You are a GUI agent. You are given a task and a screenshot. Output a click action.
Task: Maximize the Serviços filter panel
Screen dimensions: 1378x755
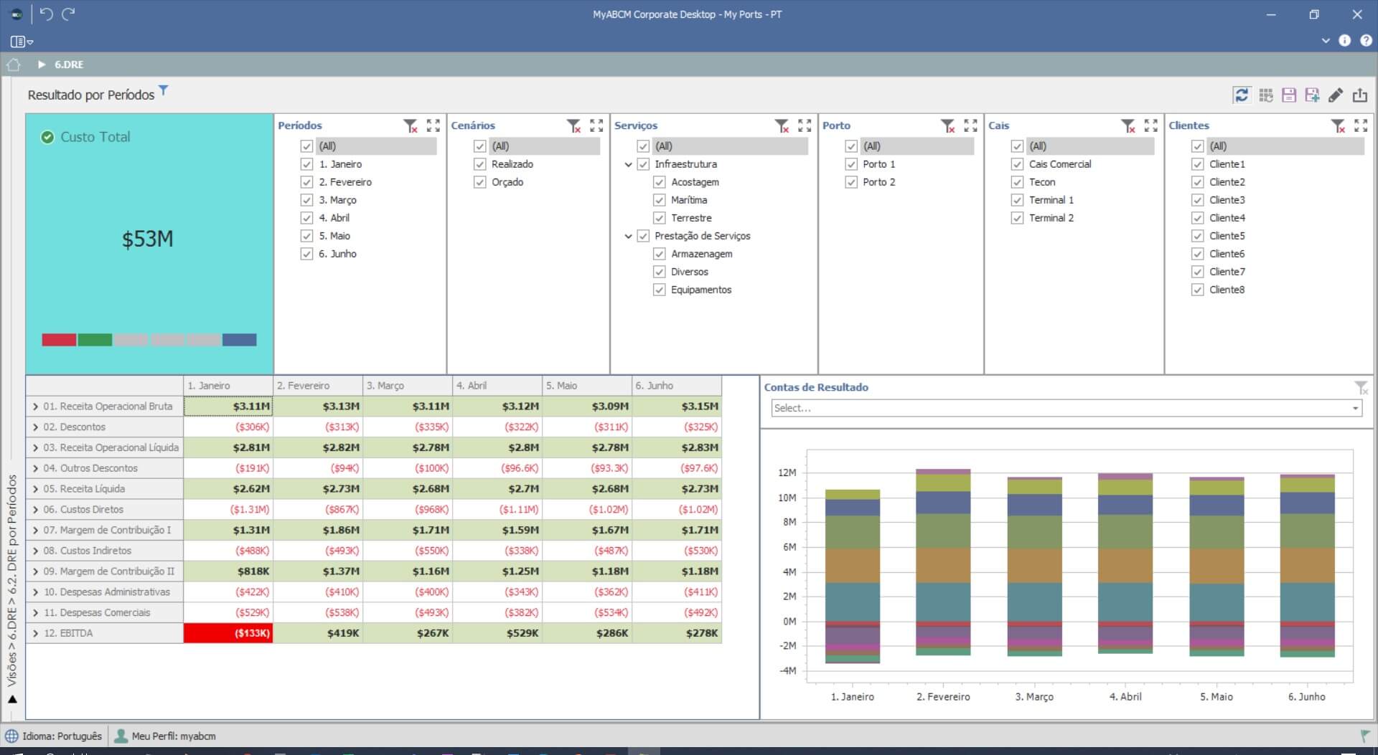(805, 125)
